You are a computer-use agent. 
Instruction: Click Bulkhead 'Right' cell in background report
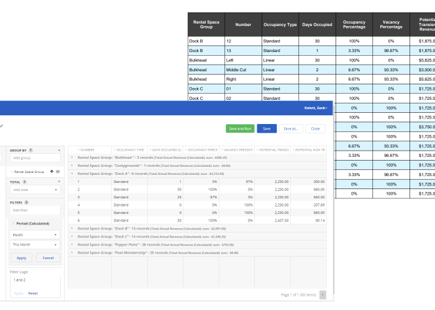(243, 79)
